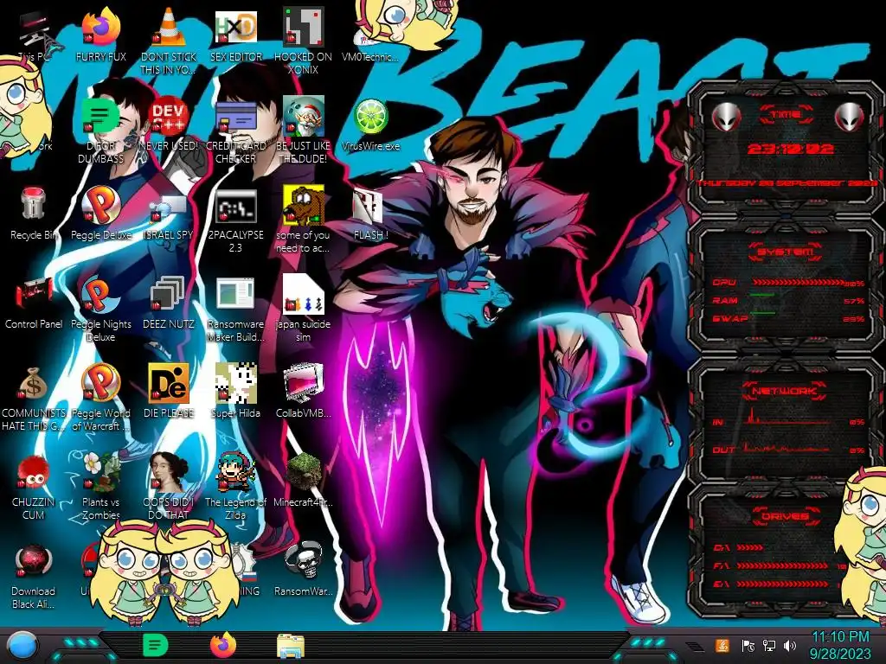Click the NETWORK gadget header
886x664 pixels.
click(785, 390)
